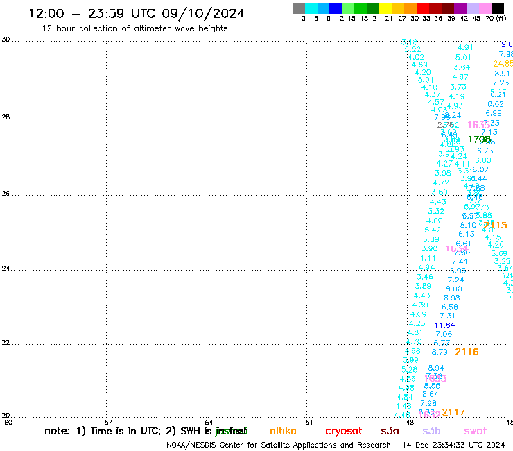Click the wave height value '6.73'
Viewport: 513px width, 451px height.
(485, 151)
